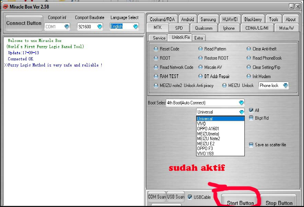
Task: Choose MEIZU E2 in the model list
Action: (220, 144)
